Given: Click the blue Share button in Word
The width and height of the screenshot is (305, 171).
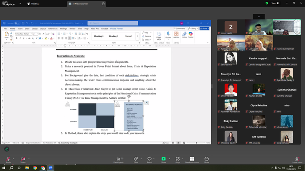Looking at the screenshot, I should click(x=204, y=28).
